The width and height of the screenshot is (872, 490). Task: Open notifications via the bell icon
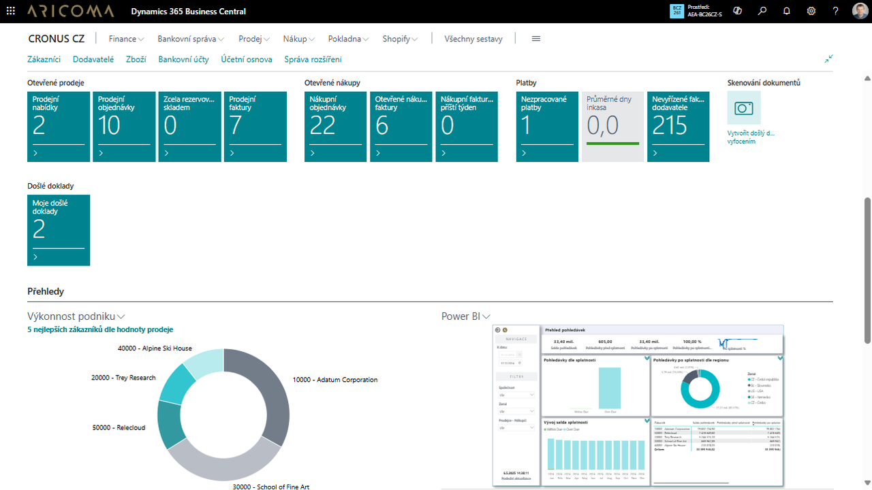pyautogui.click(x=786, y=11)
